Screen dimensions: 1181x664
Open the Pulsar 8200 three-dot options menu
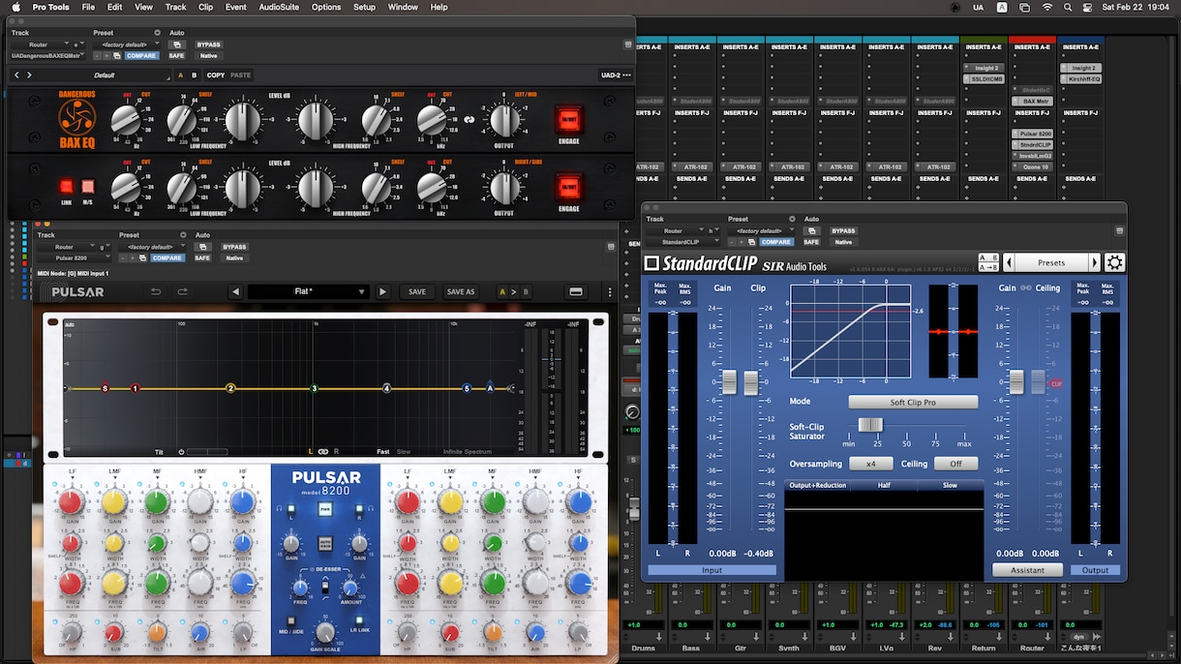click(x=610, y=291)
